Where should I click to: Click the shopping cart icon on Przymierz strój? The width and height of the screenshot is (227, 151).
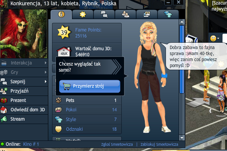[66, 87]
